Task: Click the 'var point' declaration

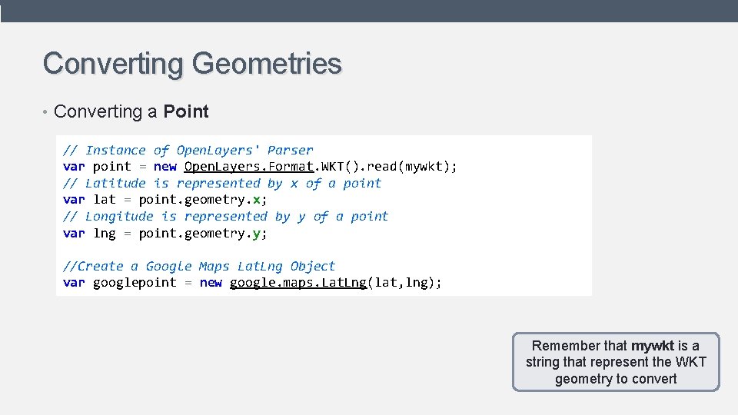Action: click(97, 167)
